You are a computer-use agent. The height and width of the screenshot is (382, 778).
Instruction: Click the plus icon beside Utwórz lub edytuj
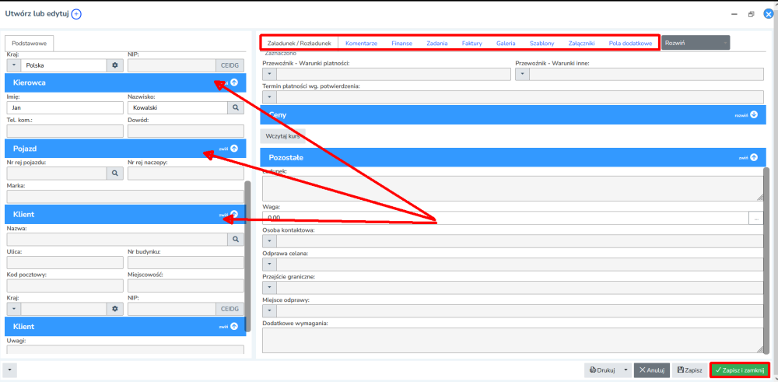point(76,14)
